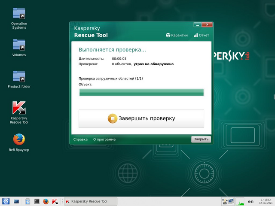
Task: Launch Kaspersky tool from taskbar quick-launch icon
Action: 55,201
